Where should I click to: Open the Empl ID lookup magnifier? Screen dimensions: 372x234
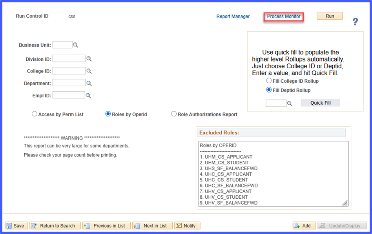tap(89, 95)
